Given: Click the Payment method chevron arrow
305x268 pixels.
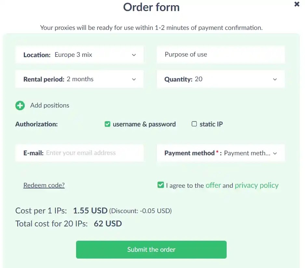Looking at the screenshot, I should 275,153.
